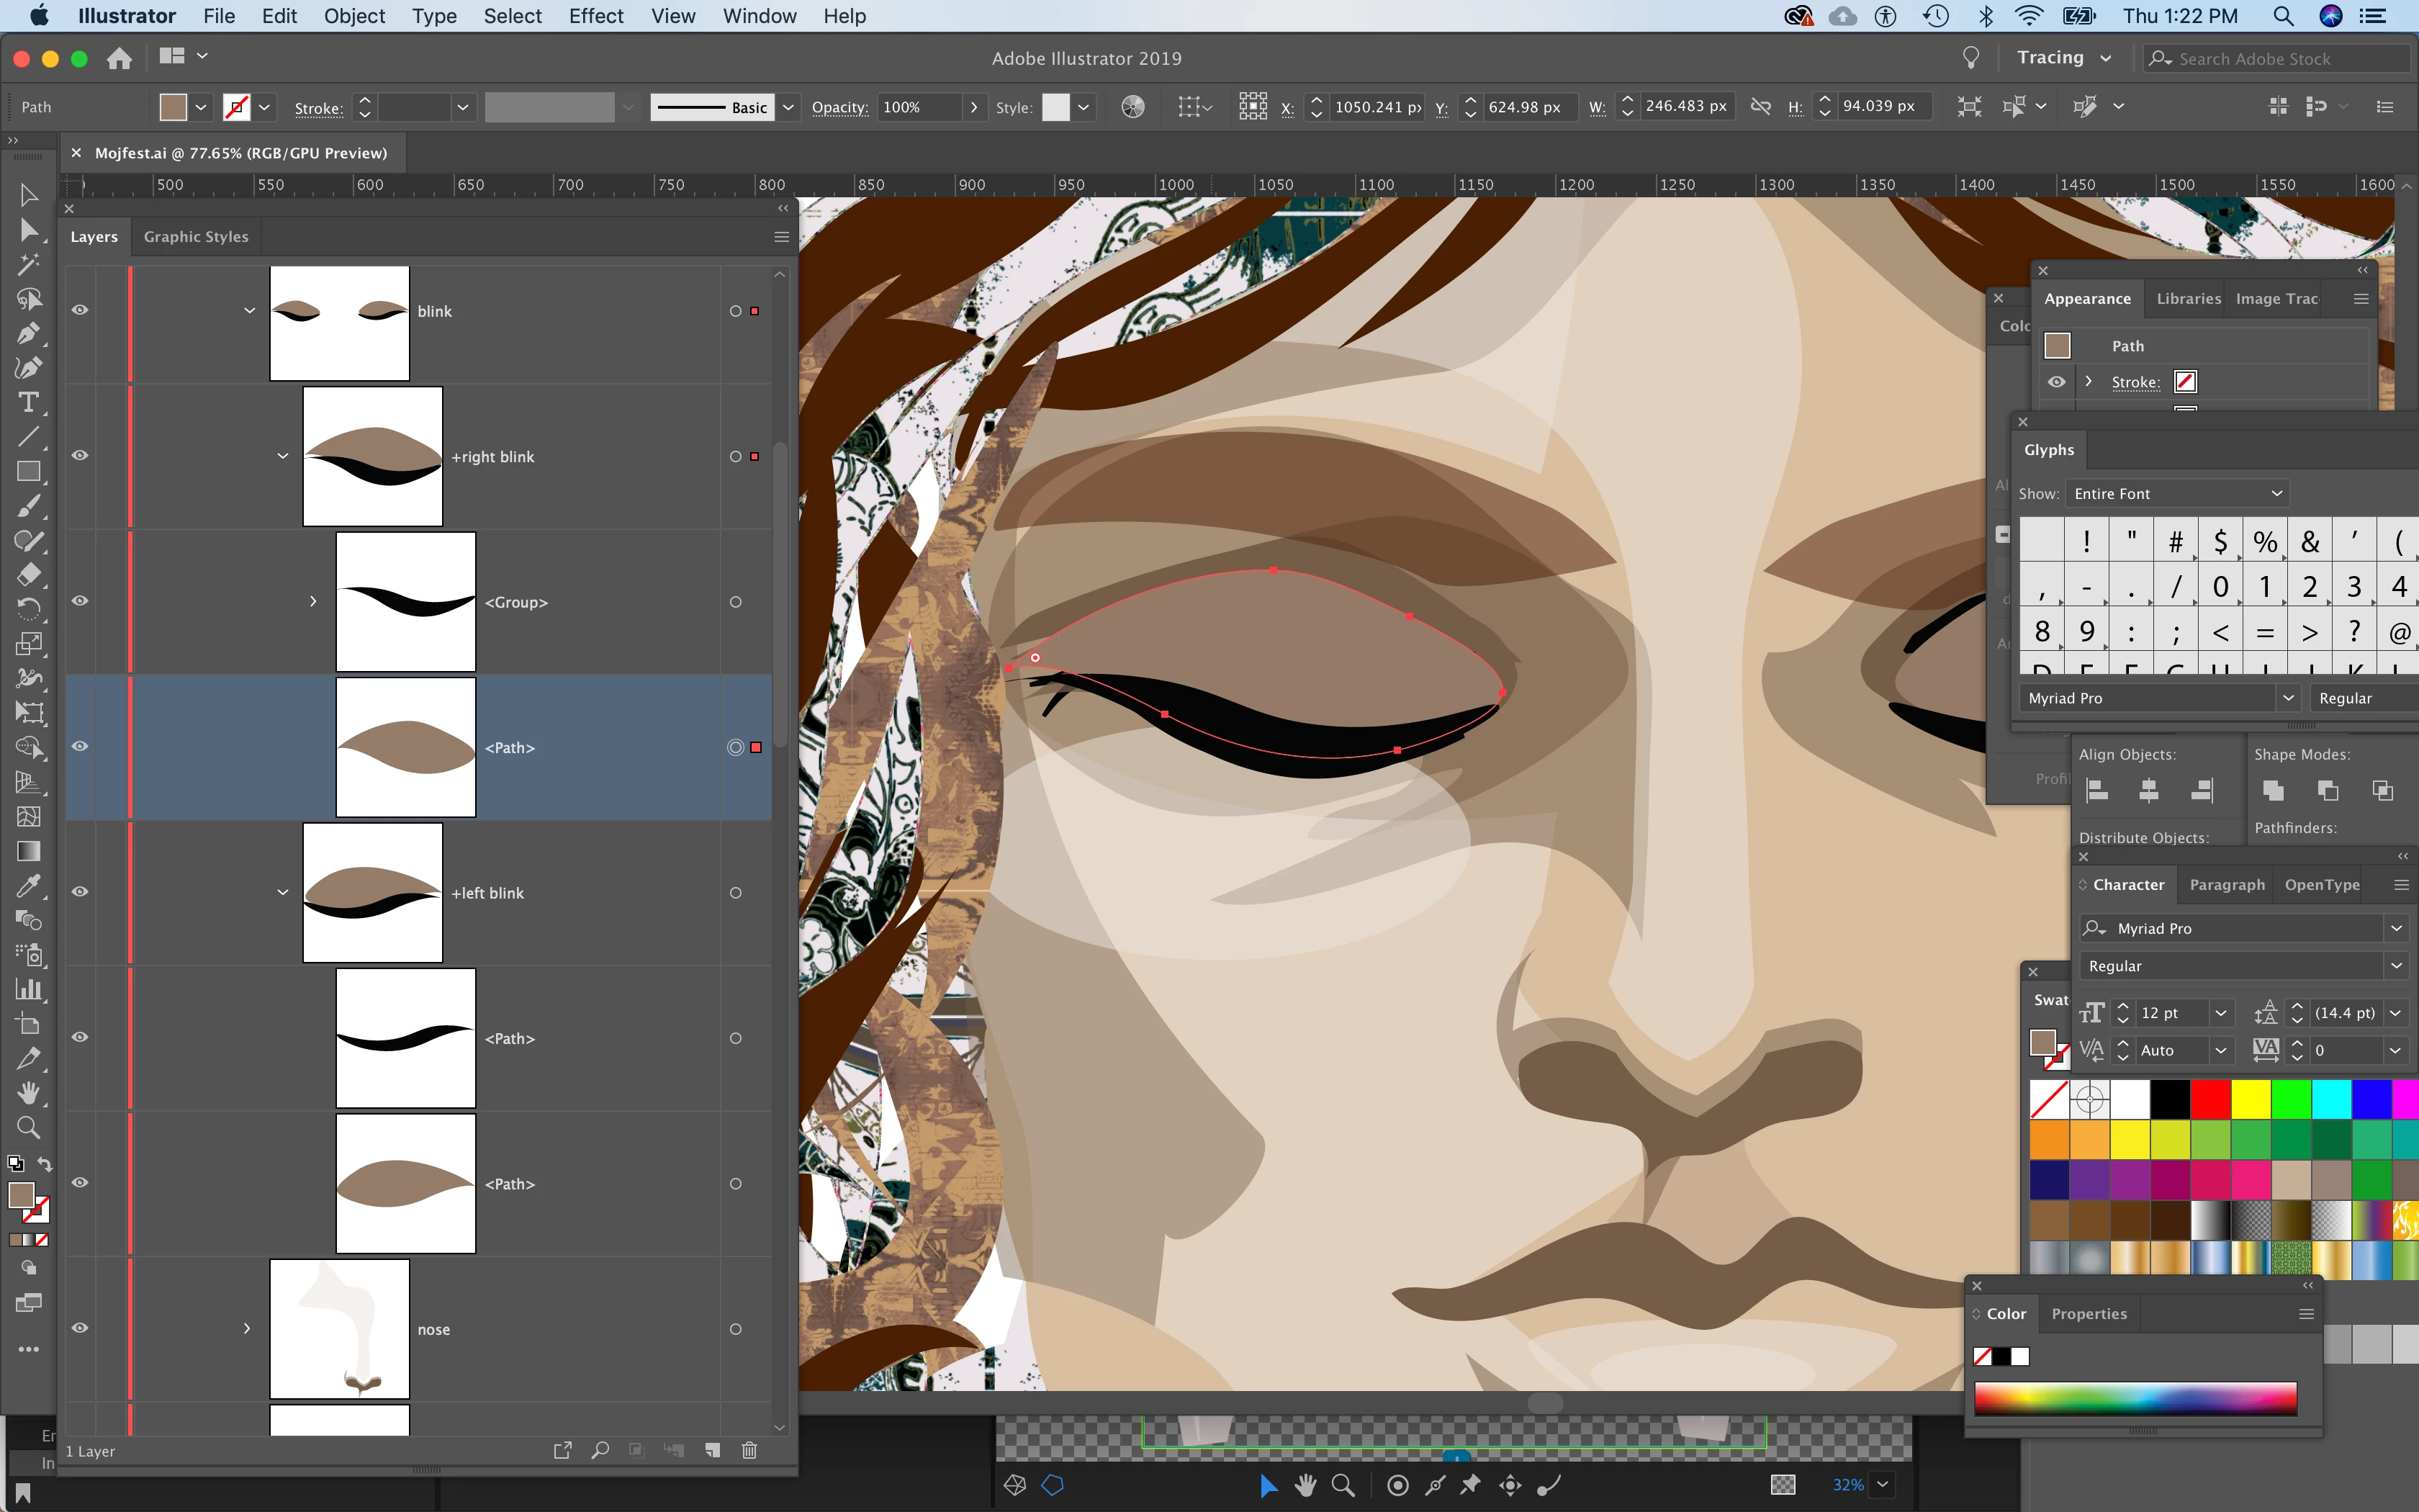Screen dimensions: 2419x1512
Task: Select the Type tool
Action: (28, 403)
